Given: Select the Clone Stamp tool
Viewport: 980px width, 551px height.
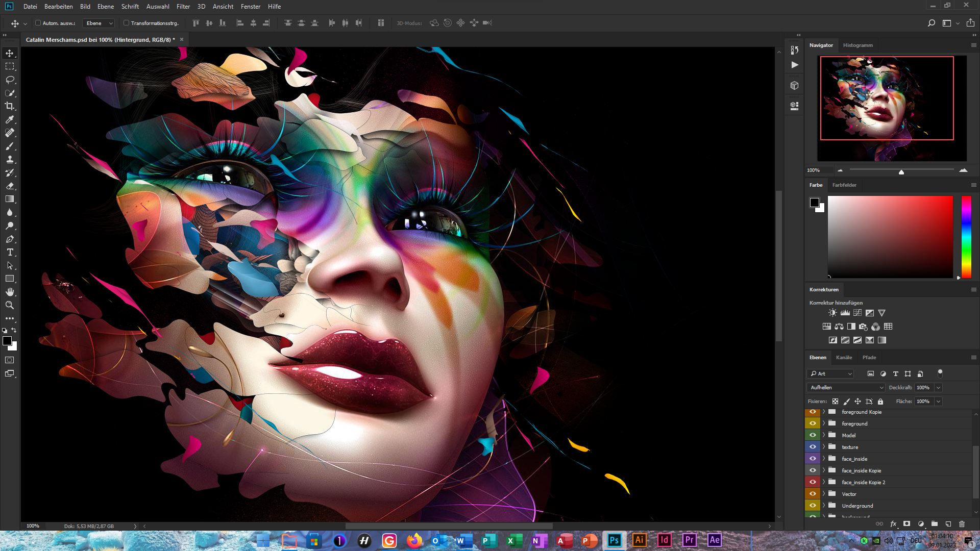Looking at the screenshot, I should 10,159.
